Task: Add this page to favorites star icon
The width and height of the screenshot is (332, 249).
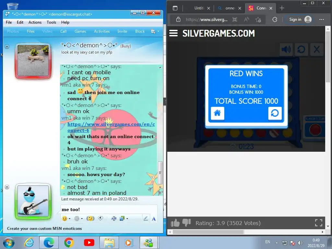Action: 258,20
